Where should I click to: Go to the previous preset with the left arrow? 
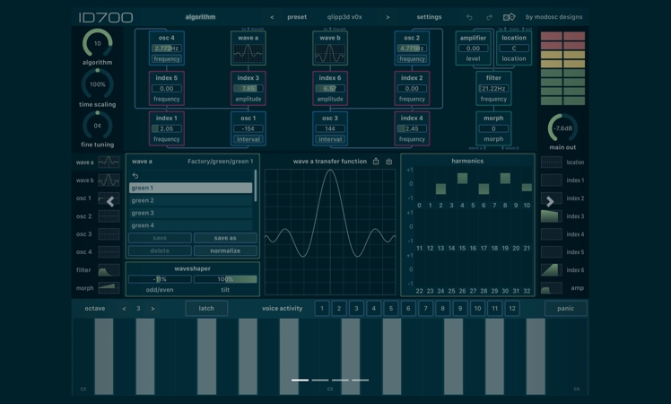point(273,17)
